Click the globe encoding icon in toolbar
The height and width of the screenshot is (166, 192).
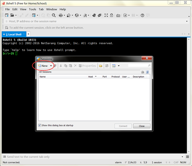pyautogui.click(x=77, y=15)
